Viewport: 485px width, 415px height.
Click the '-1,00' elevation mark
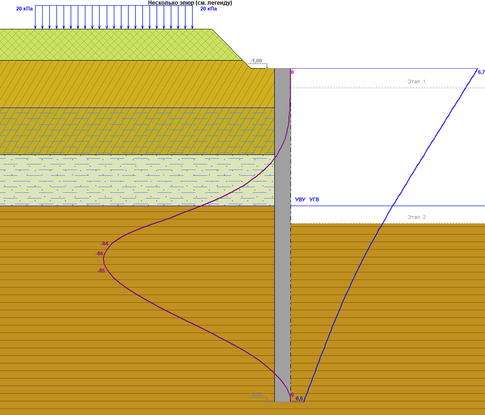pos(256,61)
